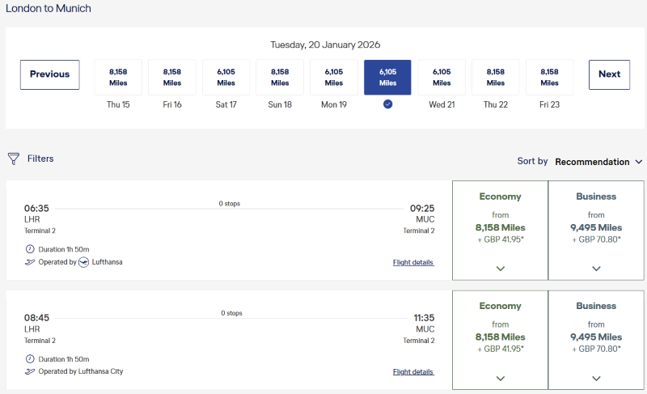Image resolution: width=647 pixels, height=394 pixels.
Task: Click the airplane icon on the 06:35 flight
Action: pyautogui.click(x=30, y=262)
